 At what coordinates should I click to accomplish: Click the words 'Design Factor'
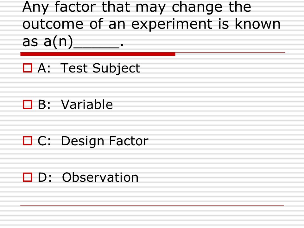click(105, 141)
